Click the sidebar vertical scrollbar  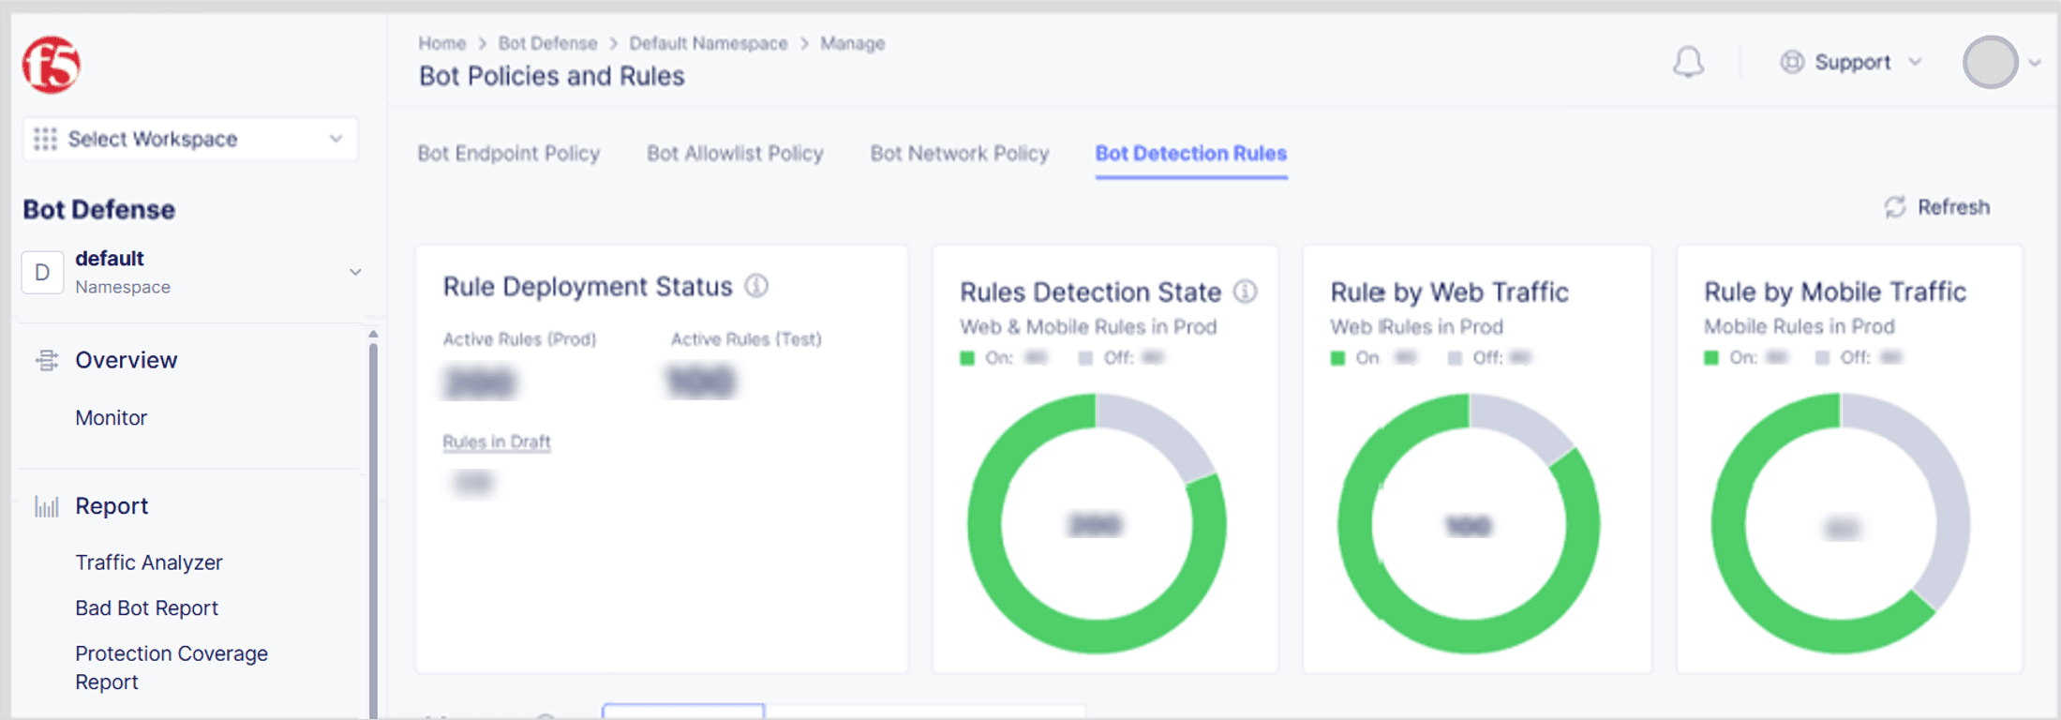click(373, 525)
